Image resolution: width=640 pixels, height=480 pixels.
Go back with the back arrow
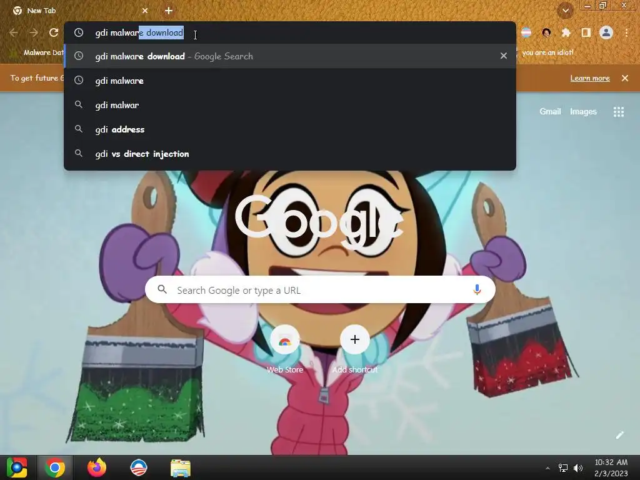click(x=14, y=32)
